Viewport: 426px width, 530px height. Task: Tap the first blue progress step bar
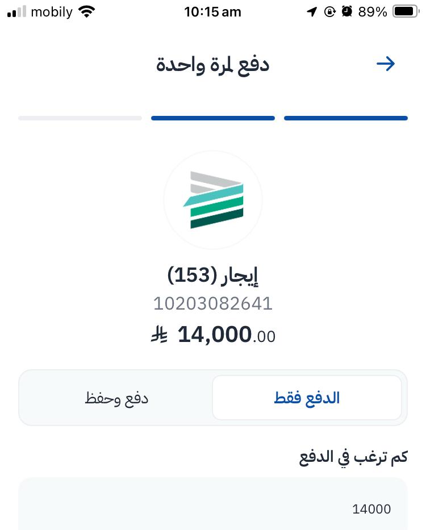346,118
